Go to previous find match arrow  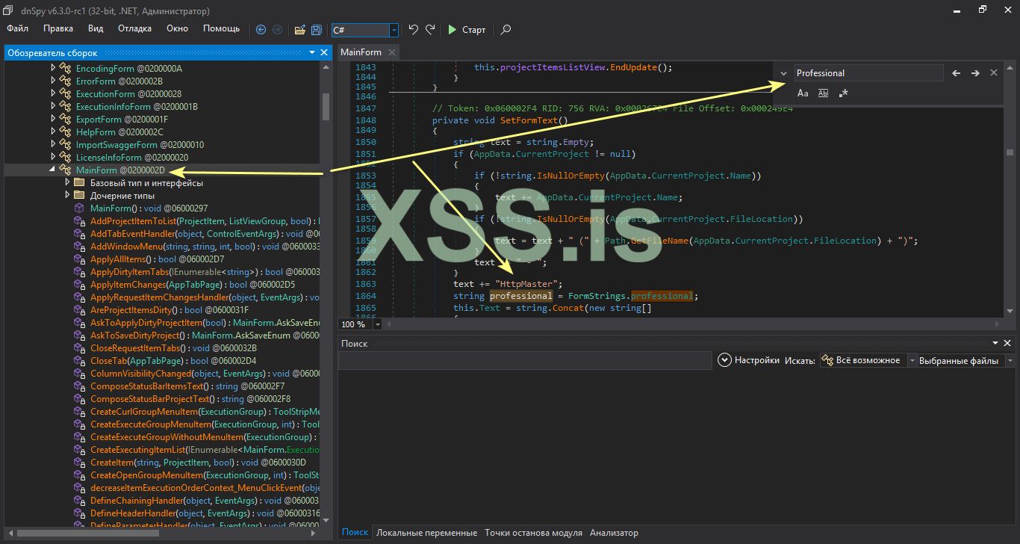[957, 73]
